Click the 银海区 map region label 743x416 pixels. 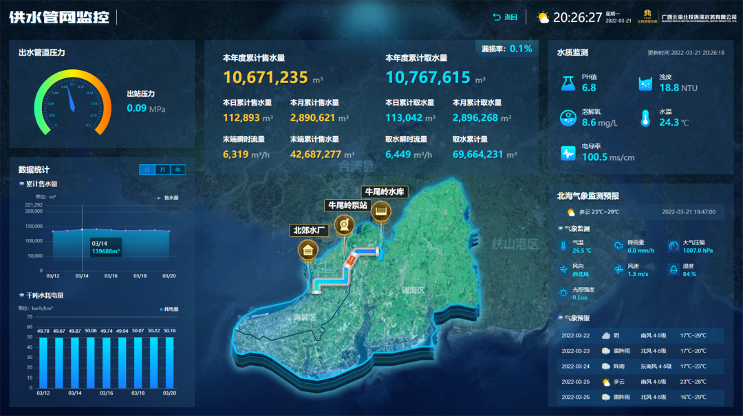[x=413, y=290]
